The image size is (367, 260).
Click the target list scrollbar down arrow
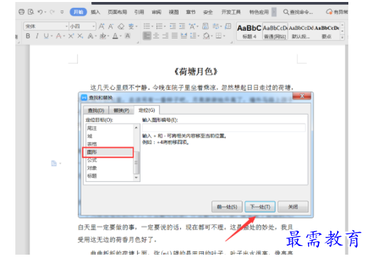tap(137, 178)
